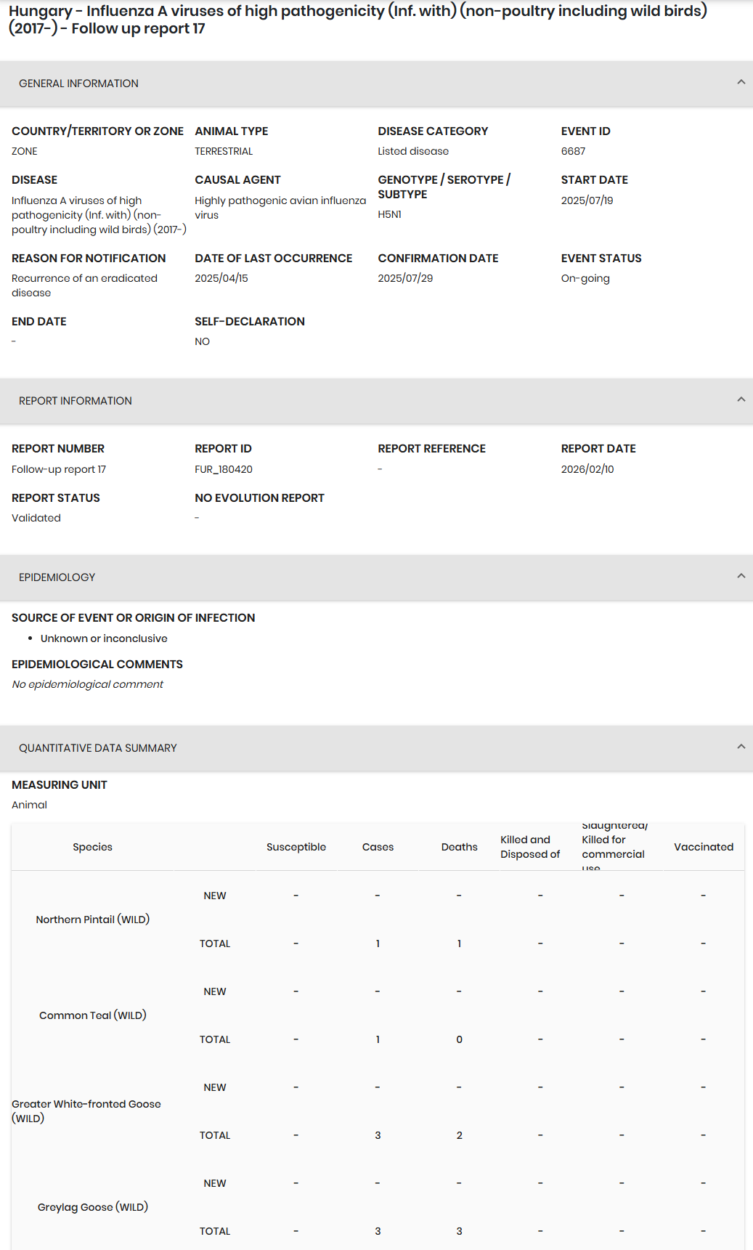Select the Northern Pintail (WILD) species row
Image resolution: width=753 pixels, height=1250 pixels.
pyautogui.click(x=93, y=920)
